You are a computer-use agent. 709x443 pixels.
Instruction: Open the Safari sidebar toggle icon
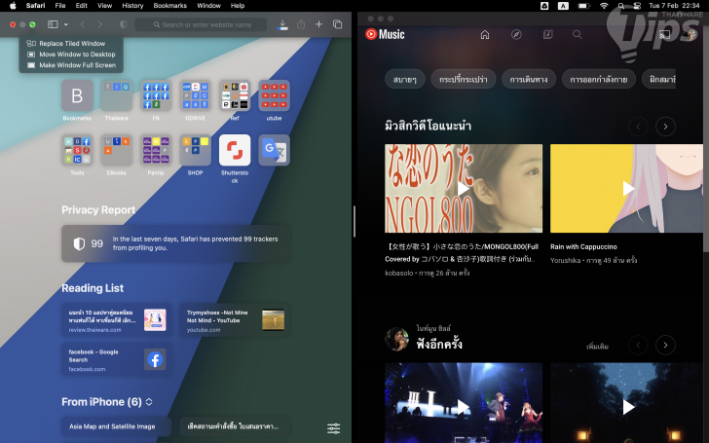[x=53, y=24]
